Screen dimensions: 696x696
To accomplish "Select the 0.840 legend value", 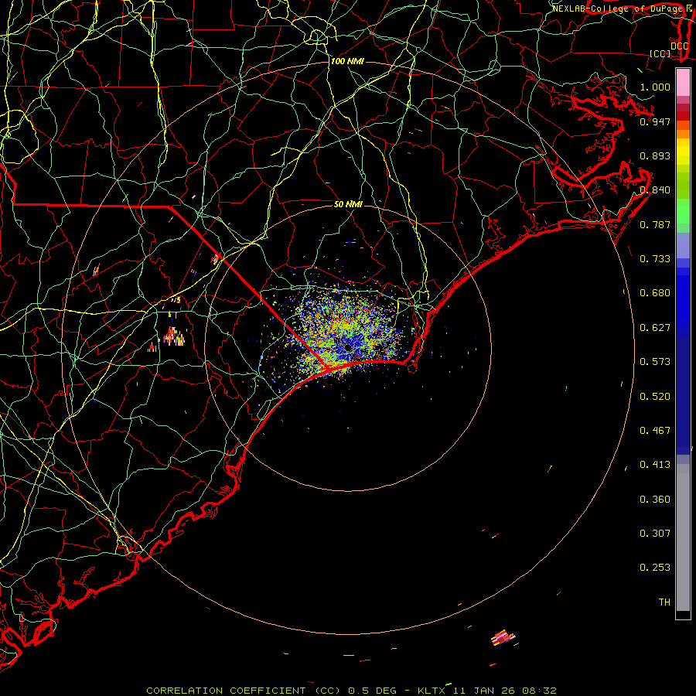I will click(655, 190).
